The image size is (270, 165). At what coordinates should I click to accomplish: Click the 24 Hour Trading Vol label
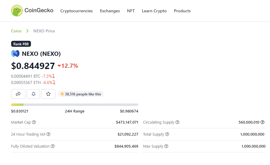pos(28,134)
